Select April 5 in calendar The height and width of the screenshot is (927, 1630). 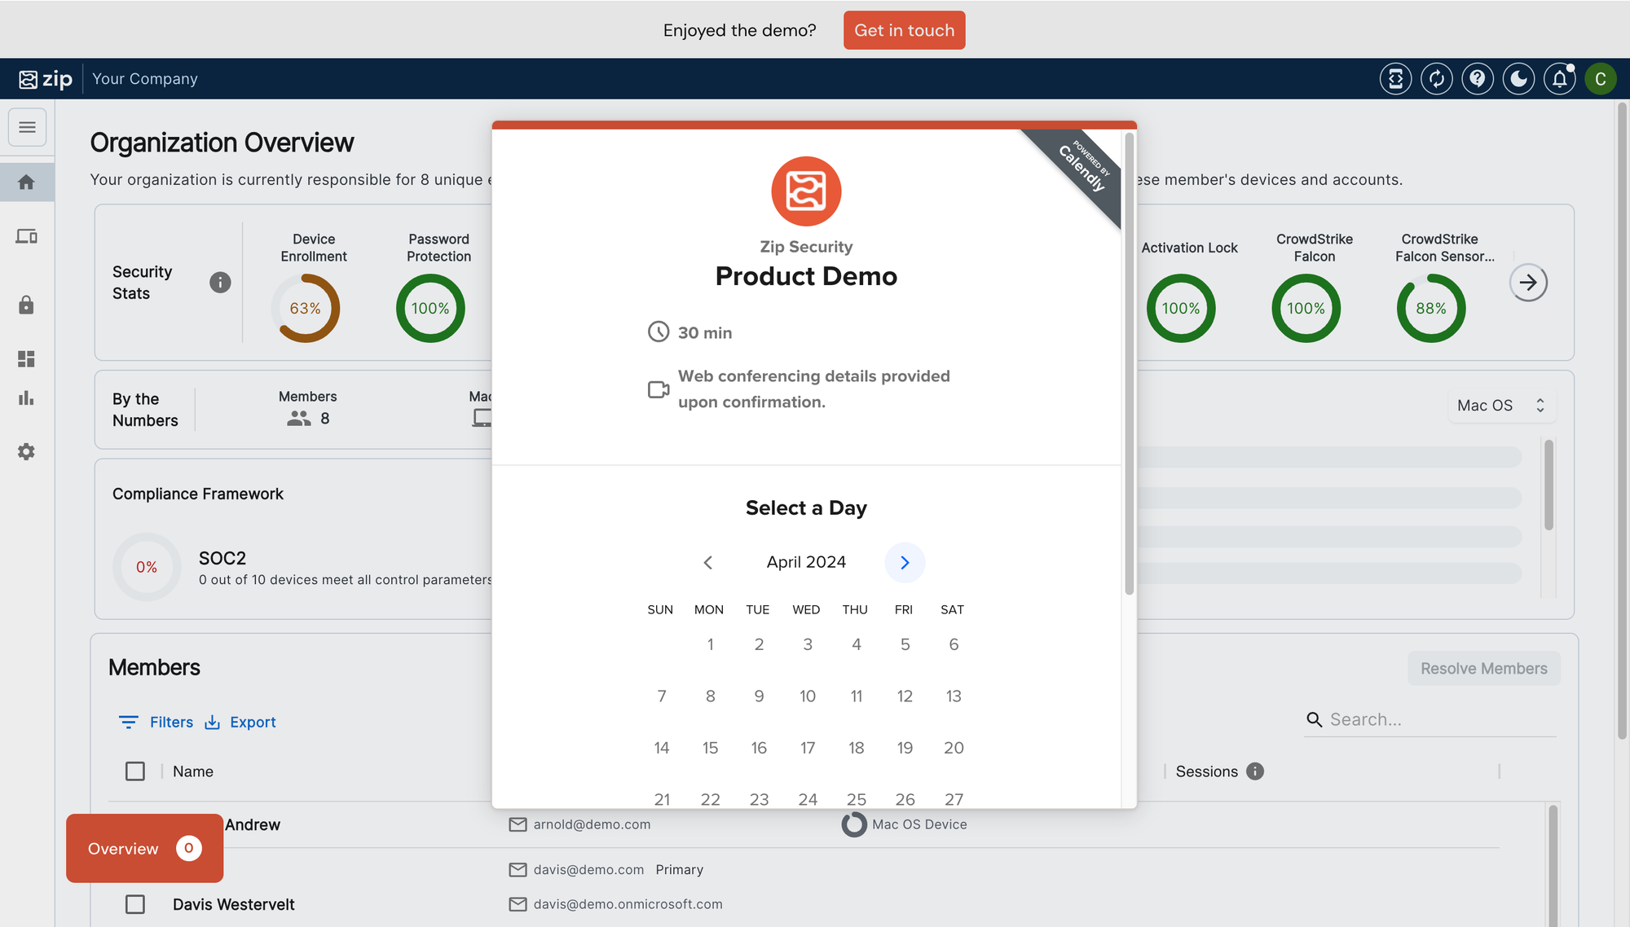(x=905, y=644)
